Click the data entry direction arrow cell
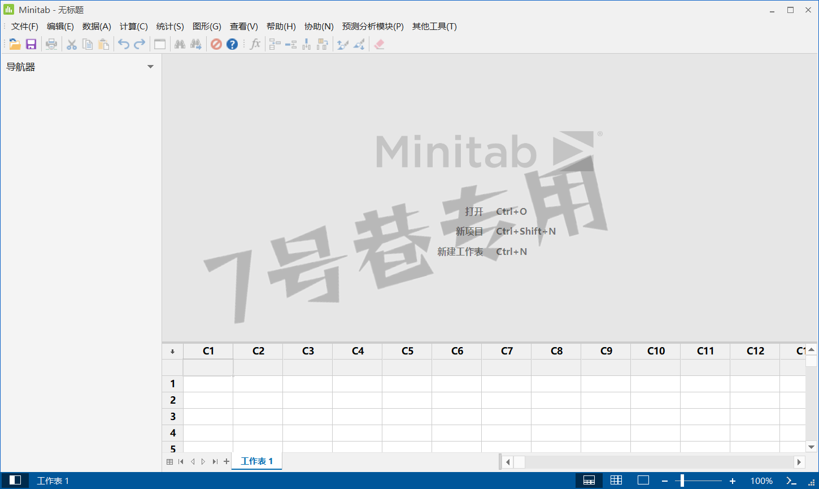The height and width of the screenshot is (489, 819). click(173, 351)
